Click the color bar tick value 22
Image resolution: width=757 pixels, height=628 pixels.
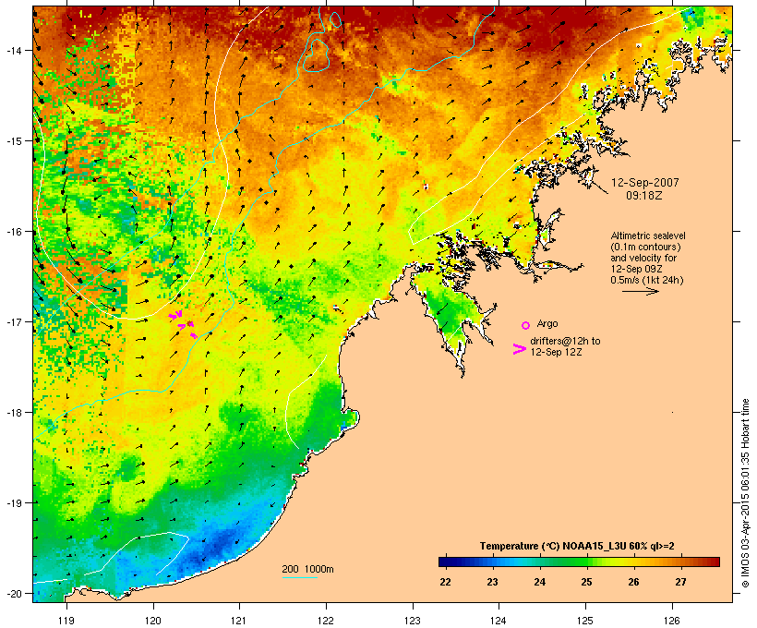click(x=445, y=582)
